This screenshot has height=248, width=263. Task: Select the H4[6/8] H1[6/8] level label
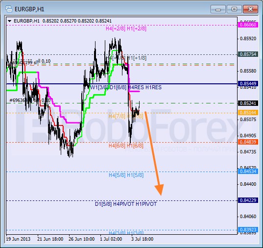pyautogui.click(x=126, y=146)
